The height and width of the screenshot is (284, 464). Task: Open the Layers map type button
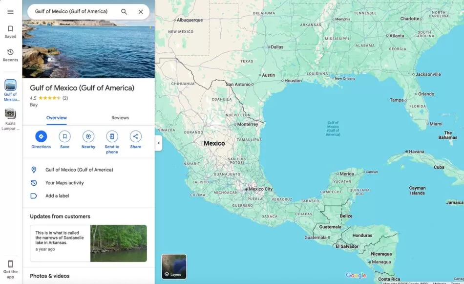coord(174,266)
